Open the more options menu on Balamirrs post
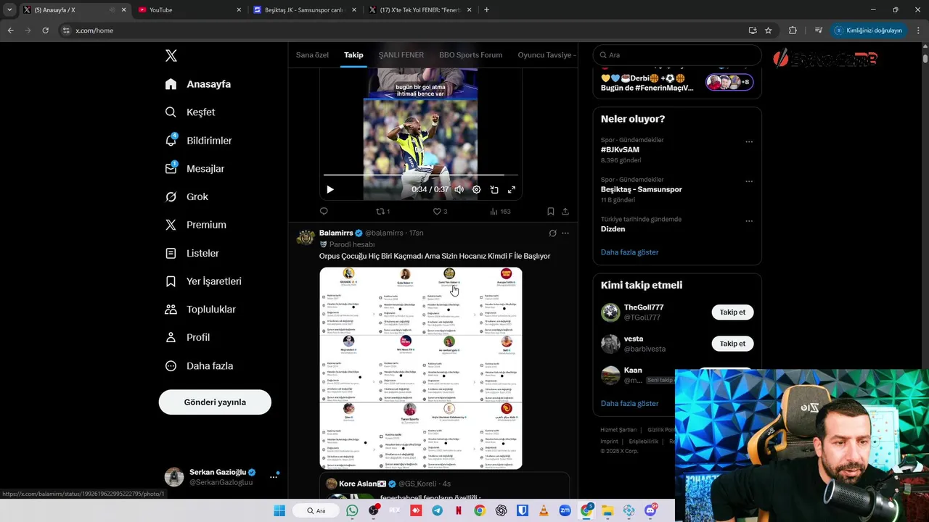 (565, 233)
